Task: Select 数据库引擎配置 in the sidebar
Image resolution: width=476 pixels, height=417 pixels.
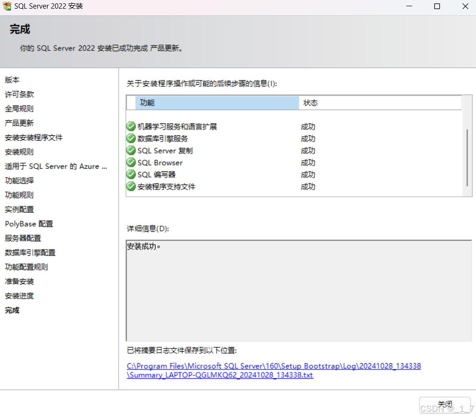Action: pyautogui.click(x=30, y=252)
